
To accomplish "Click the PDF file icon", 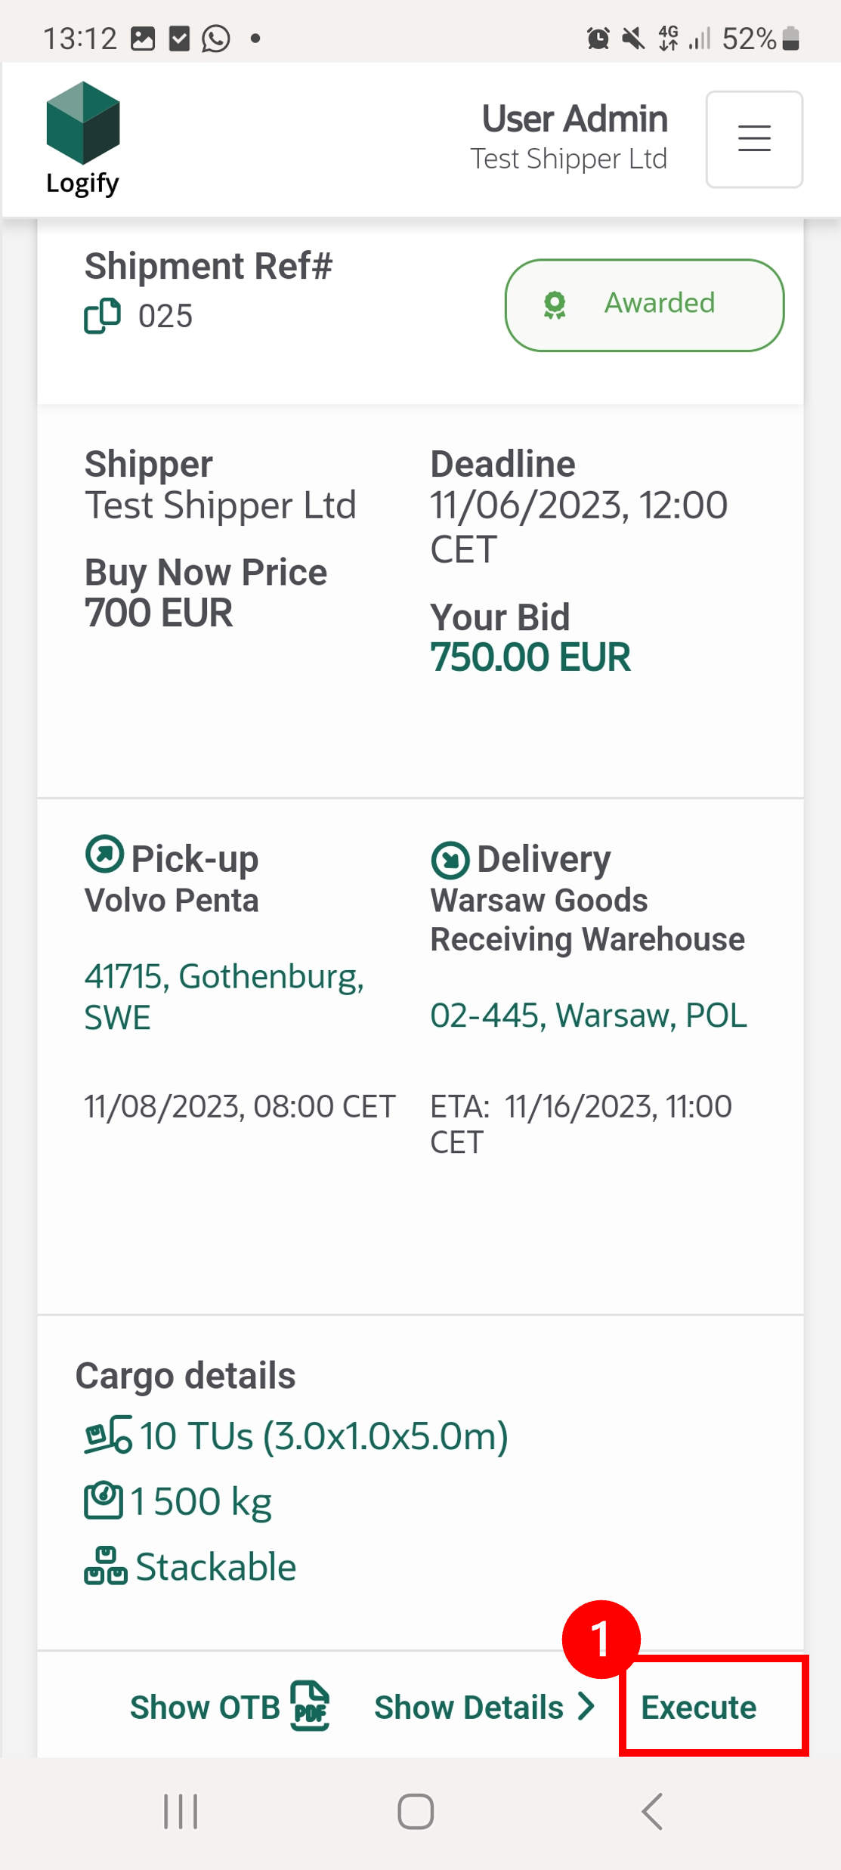I will point(311,1705).
